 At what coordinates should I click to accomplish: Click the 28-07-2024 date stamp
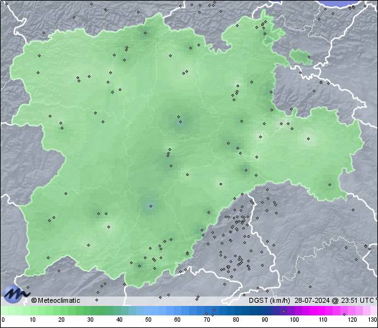pos(312,300)
